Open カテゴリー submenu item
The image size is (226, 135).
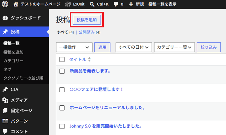coord(13,61)
